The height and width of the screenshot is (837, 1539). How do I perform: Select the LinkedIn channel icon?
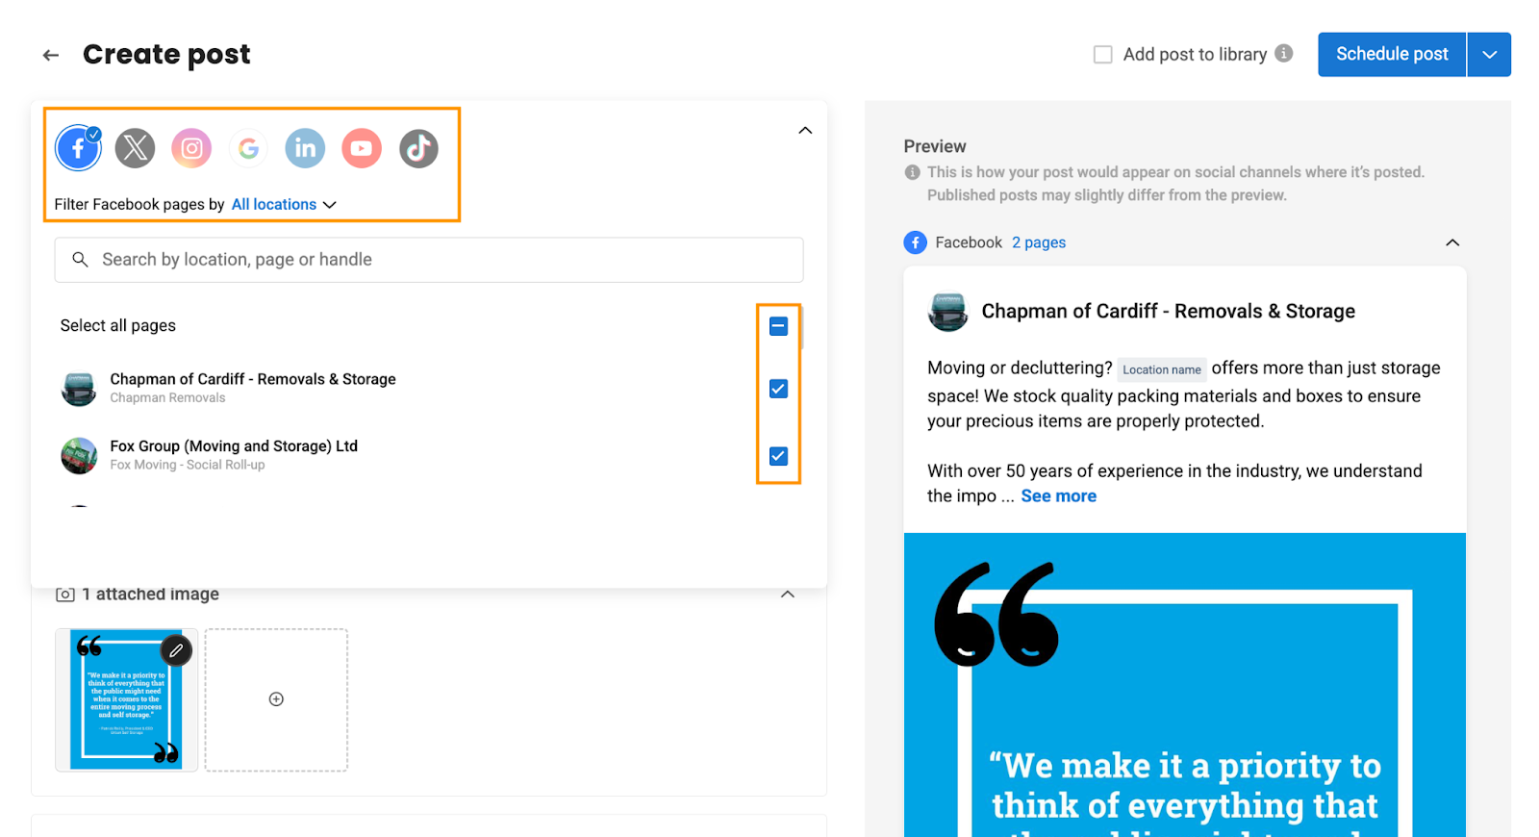click(x=305, y=148)
